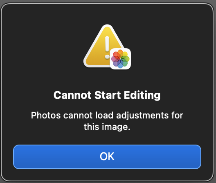216x183 pixels.
Task: Click the Photos app pinwheel icon
Action: click(x=120, y=59)
